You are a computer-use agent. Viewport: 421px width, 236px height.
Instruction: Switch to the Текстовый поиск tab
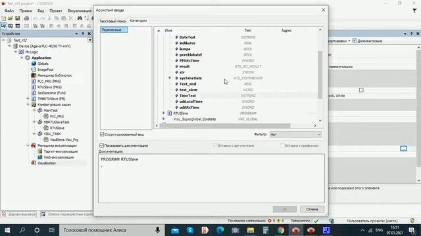(112, 21)
